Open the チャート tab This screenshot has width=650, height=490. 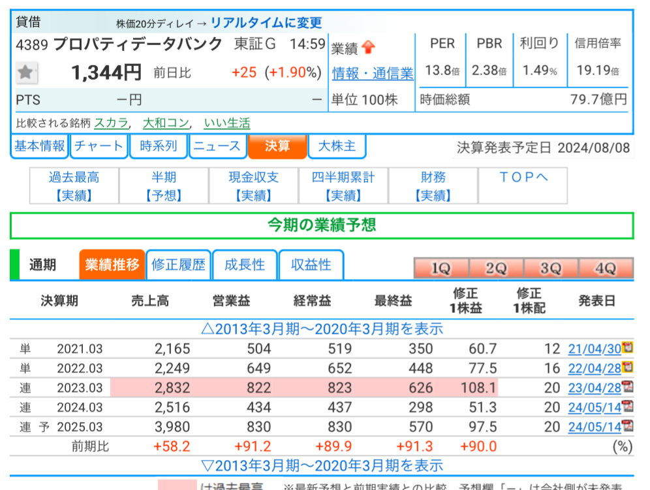99,146
